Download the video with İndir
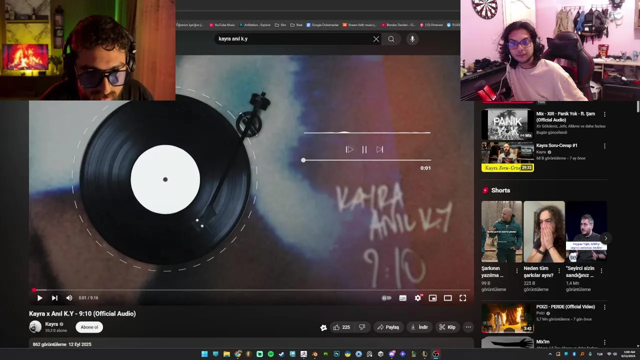 [419, 327]
